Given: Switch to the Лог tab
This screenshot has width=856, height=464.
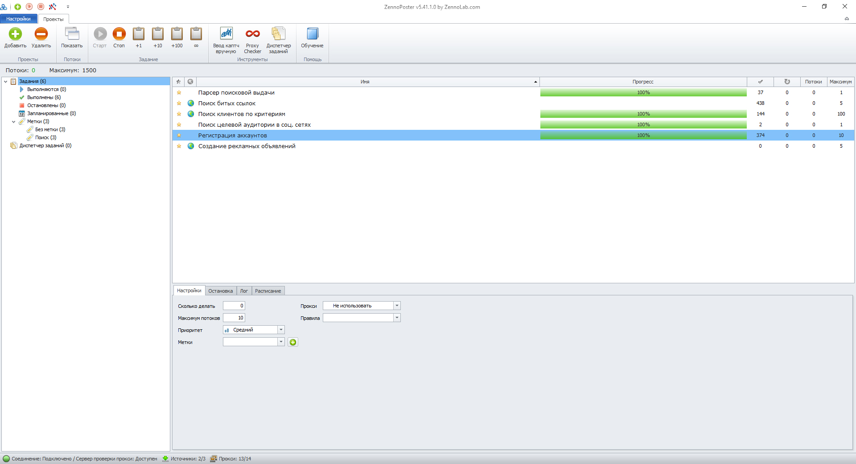Looking at the screenshot, I should point(244,291).
